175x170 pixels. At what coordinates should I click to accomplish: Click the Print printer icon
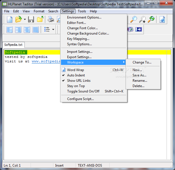tap(51, 19)
